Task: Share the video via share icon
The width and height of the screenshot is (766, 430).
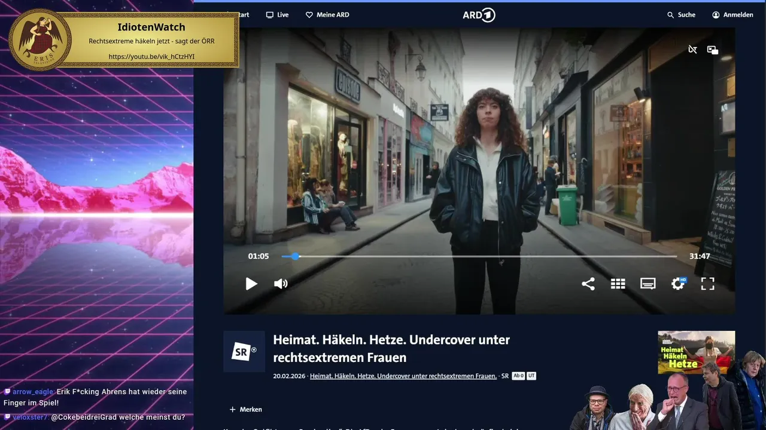Action: tap(588, 284)
